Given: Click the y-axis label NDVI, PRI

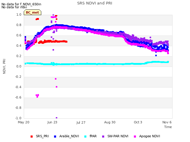Looking at the screenshot, I should [4, 66].
